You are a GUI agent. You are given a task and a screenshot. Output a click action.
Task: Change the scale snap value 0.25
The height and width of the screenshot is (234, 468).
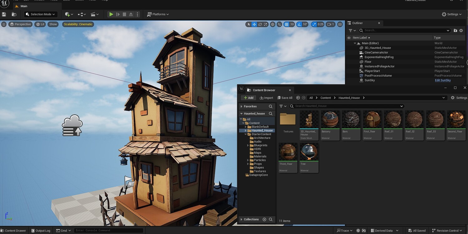point(320,24)
